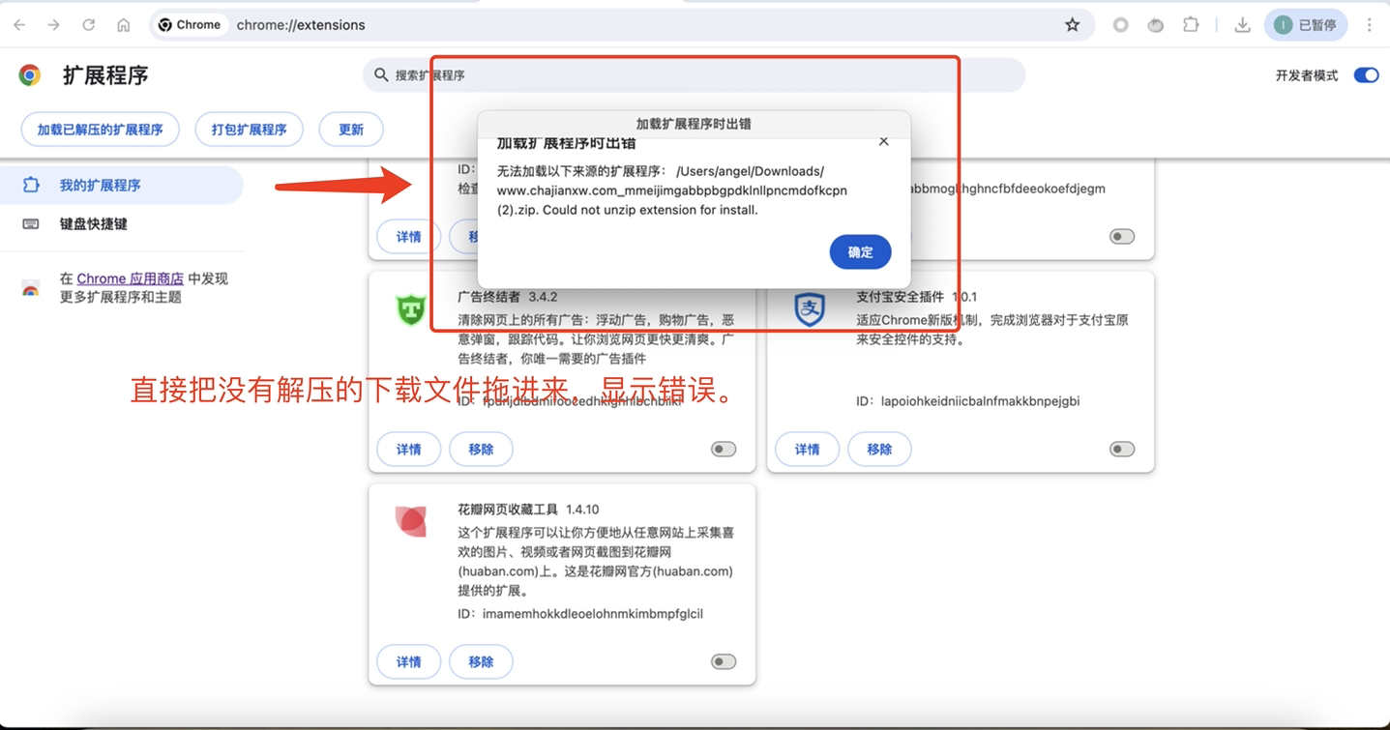Open 详情 for 花瓣网页收藏工具

pyautogui.click(x=409, y=662)
